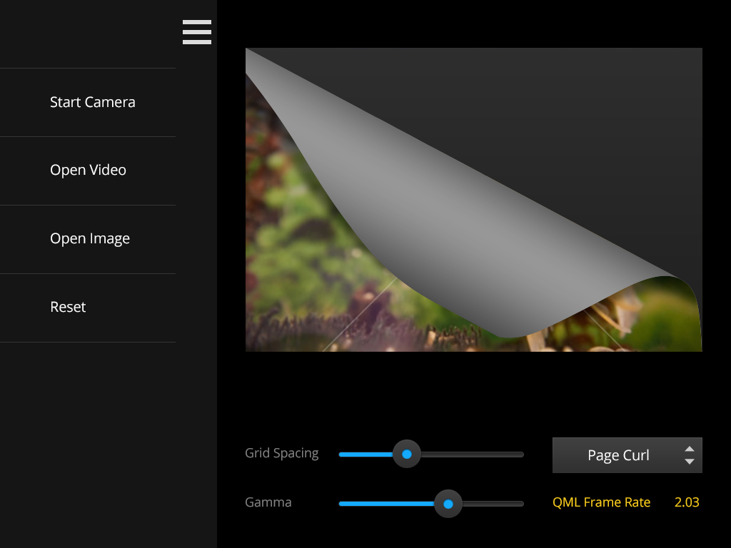This screenshot has width=731, height=548.
Task: Click the down arrow on Page Curl selector
Action: coord(689,462)
